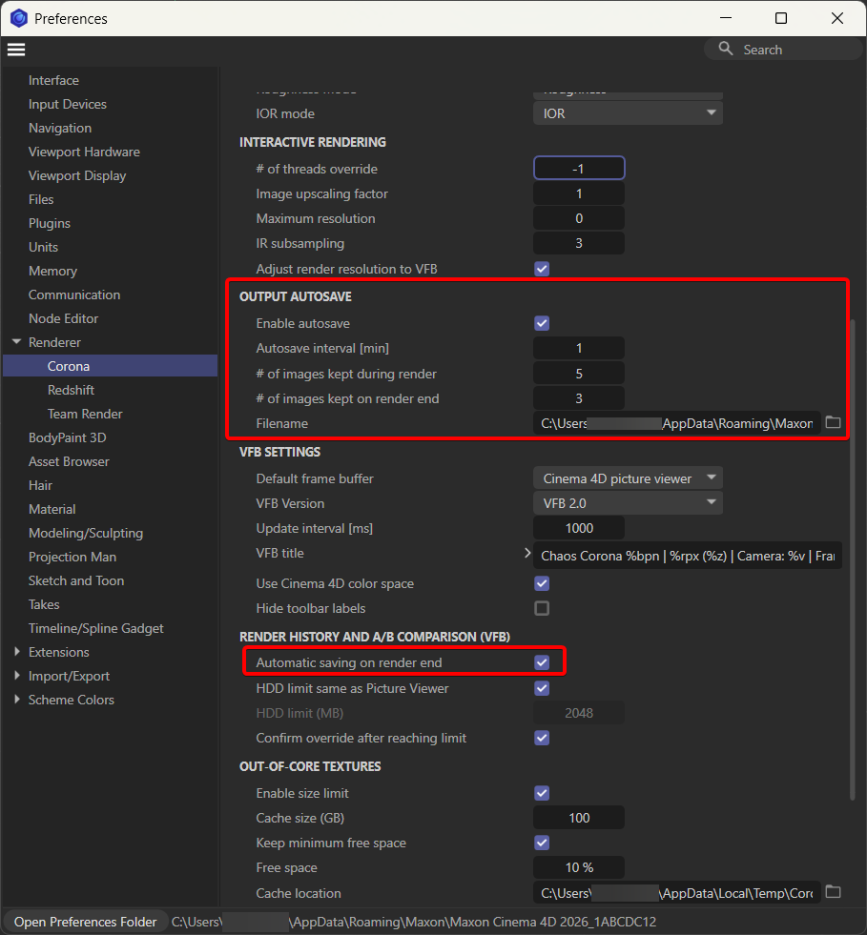This screenshot has height=935, width=867.
Task: Toggle Automatic saving on render end
Action: (542, 662)
